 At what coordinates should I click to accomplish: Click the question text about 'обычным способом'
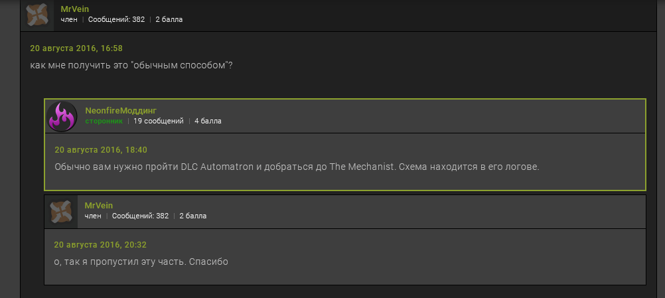click(x=131, y=66)
